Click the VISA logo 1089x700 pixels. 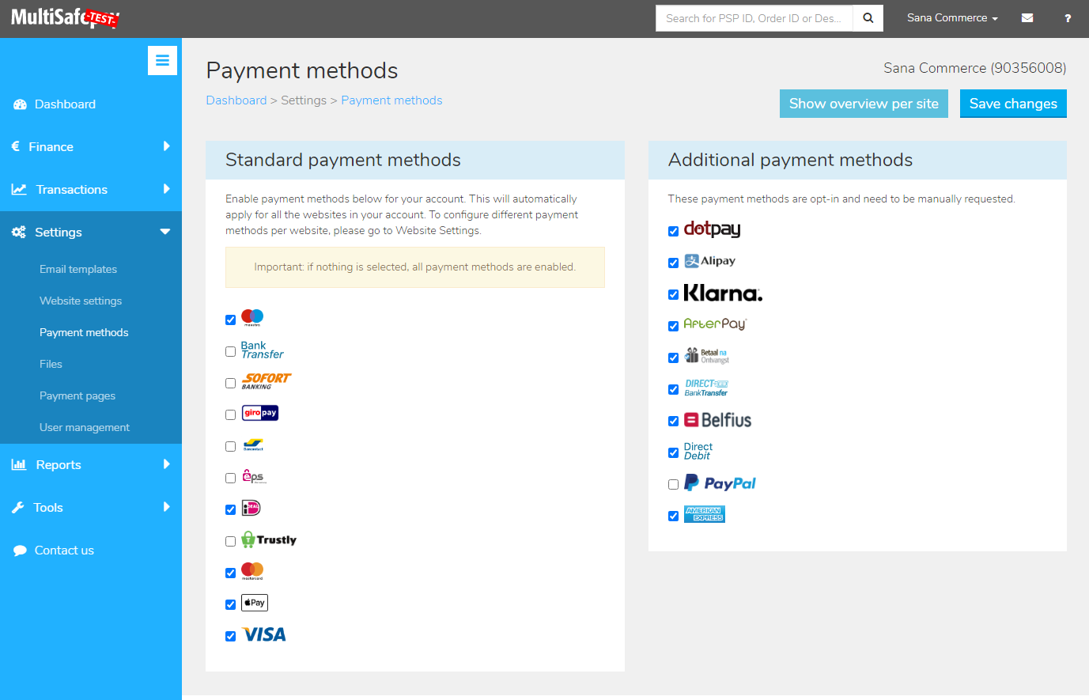pos(264,635)
